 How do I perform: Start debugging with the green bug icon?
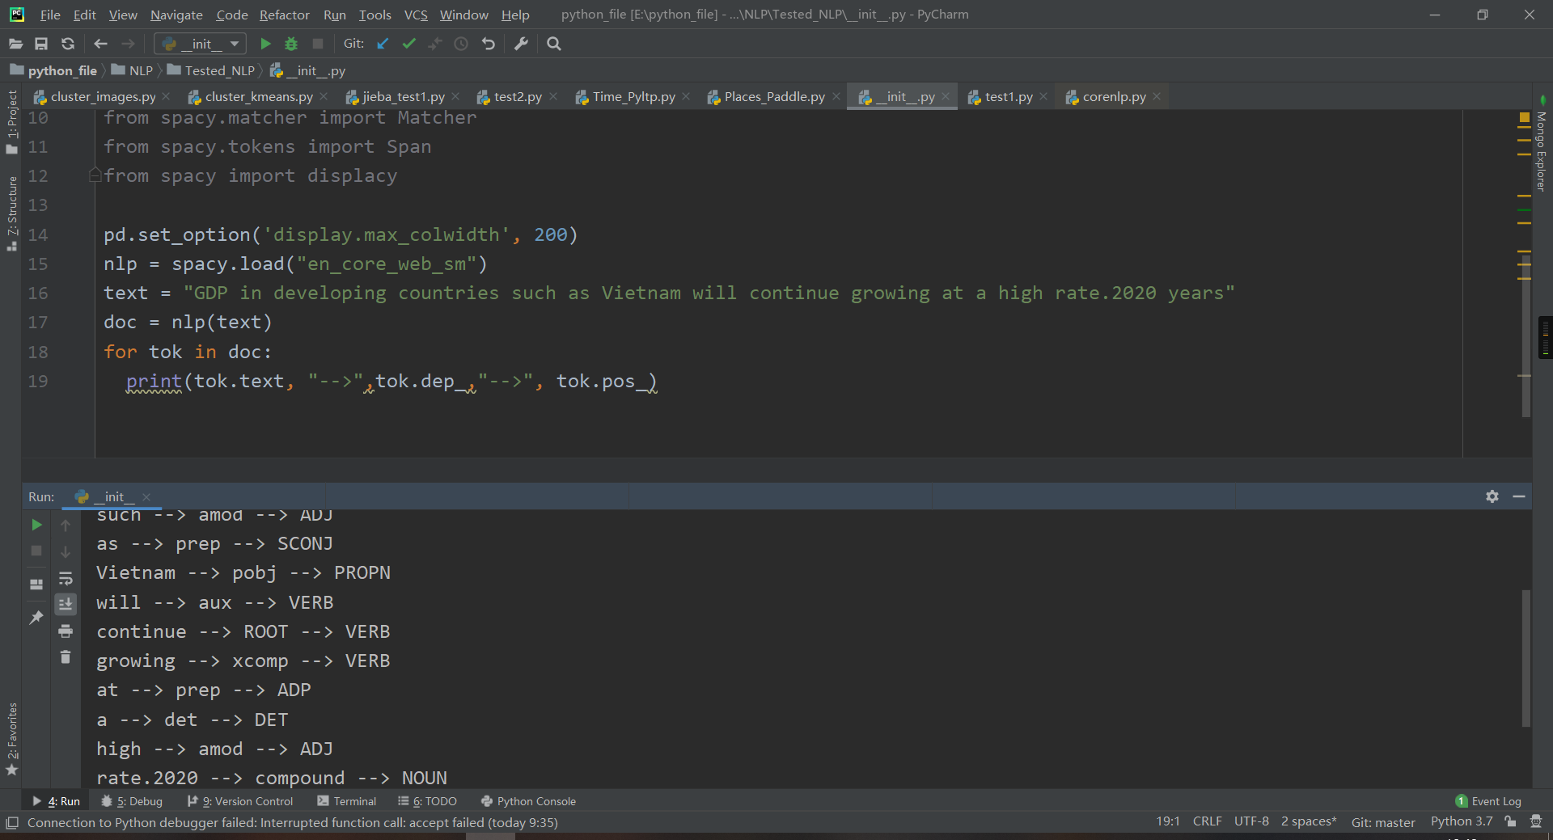[x=291, y=44]
